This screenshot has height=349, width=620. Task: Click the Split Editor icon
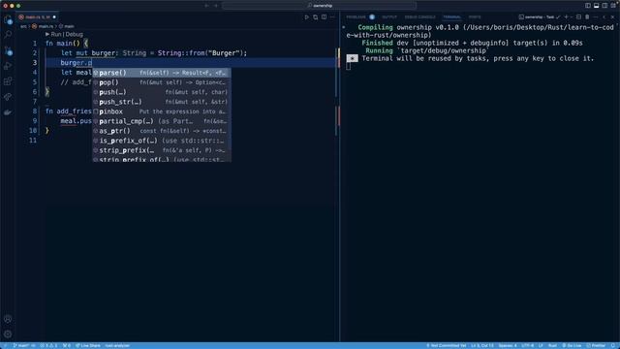coord(324,17)
